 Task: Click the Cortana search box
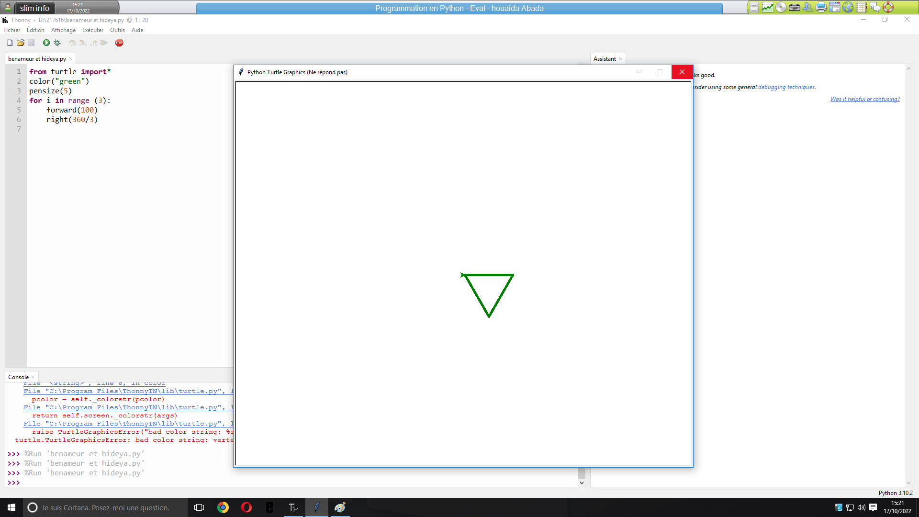click(x=105, y=507)
